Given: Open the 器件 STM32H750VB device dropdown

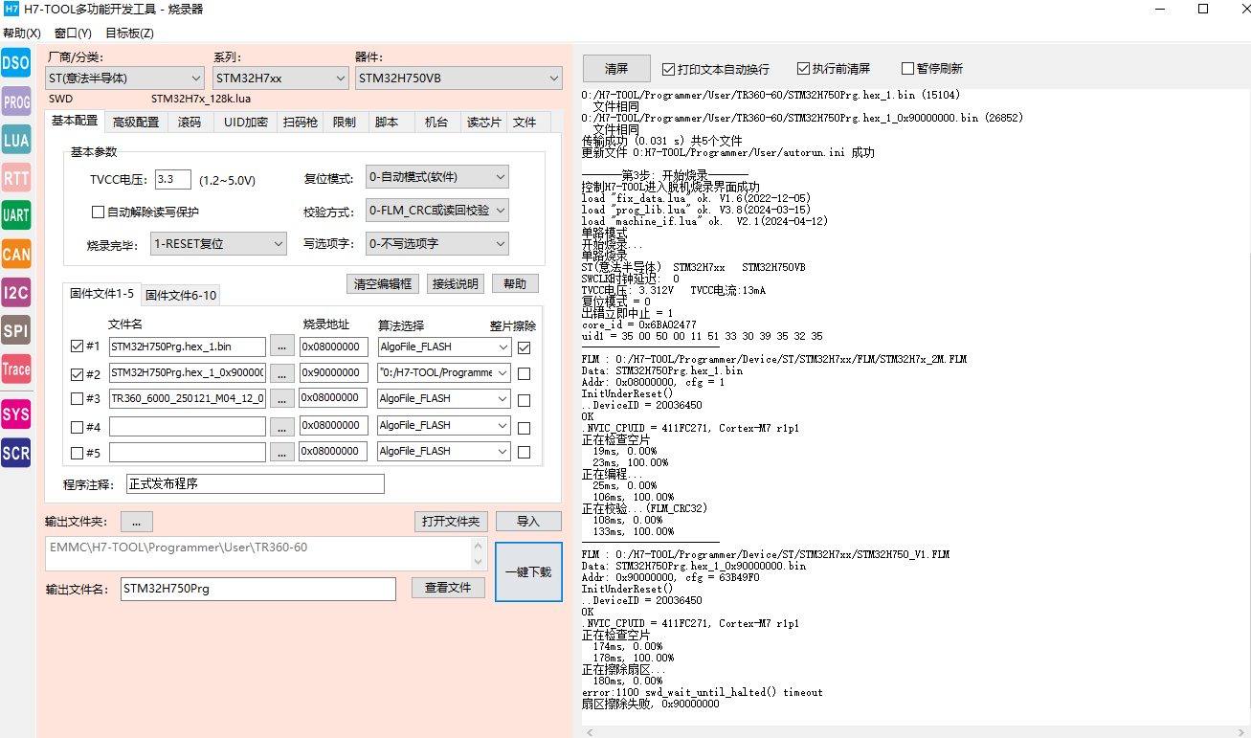Looking at the screenshot, I should (x=458, y=78).
